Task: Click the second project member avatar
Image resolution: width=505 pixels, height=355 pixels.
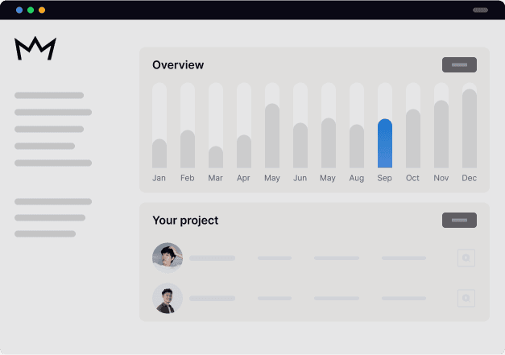Action: click(x=168, y=299)
